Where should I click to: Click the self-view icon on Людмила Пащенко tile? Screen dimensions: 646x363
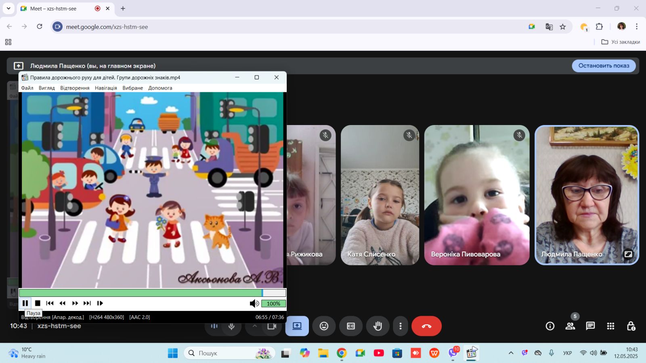click(x=628, y=254)
